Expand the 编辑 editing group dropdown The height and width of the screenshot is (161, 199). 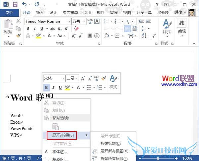[x=182, y=36]
